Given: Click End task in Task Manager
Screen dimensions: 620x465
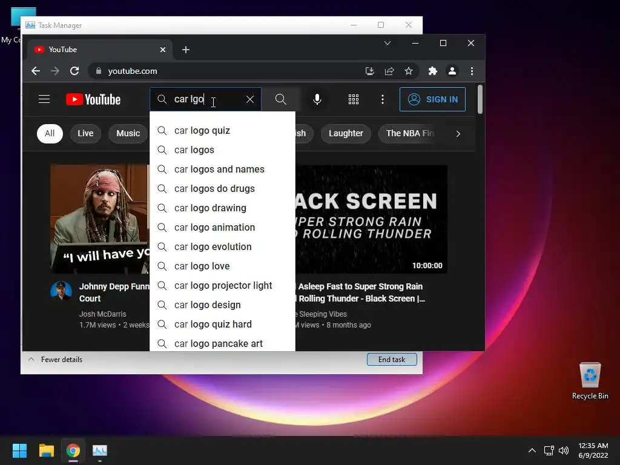Looking at the screenshot, I should (x=392, y=360).
